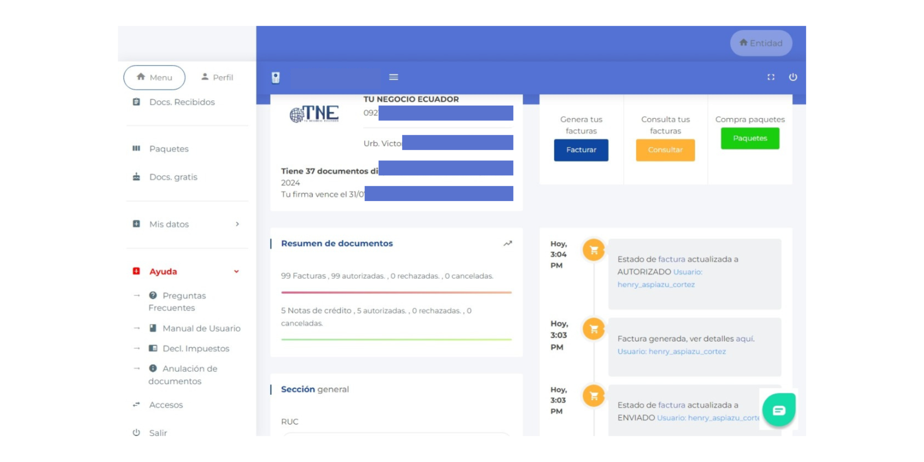Click the trend arrow icon beside Resumen de documentos
Viewport: 924px width, 462px height.
click(x=507, y=243)
